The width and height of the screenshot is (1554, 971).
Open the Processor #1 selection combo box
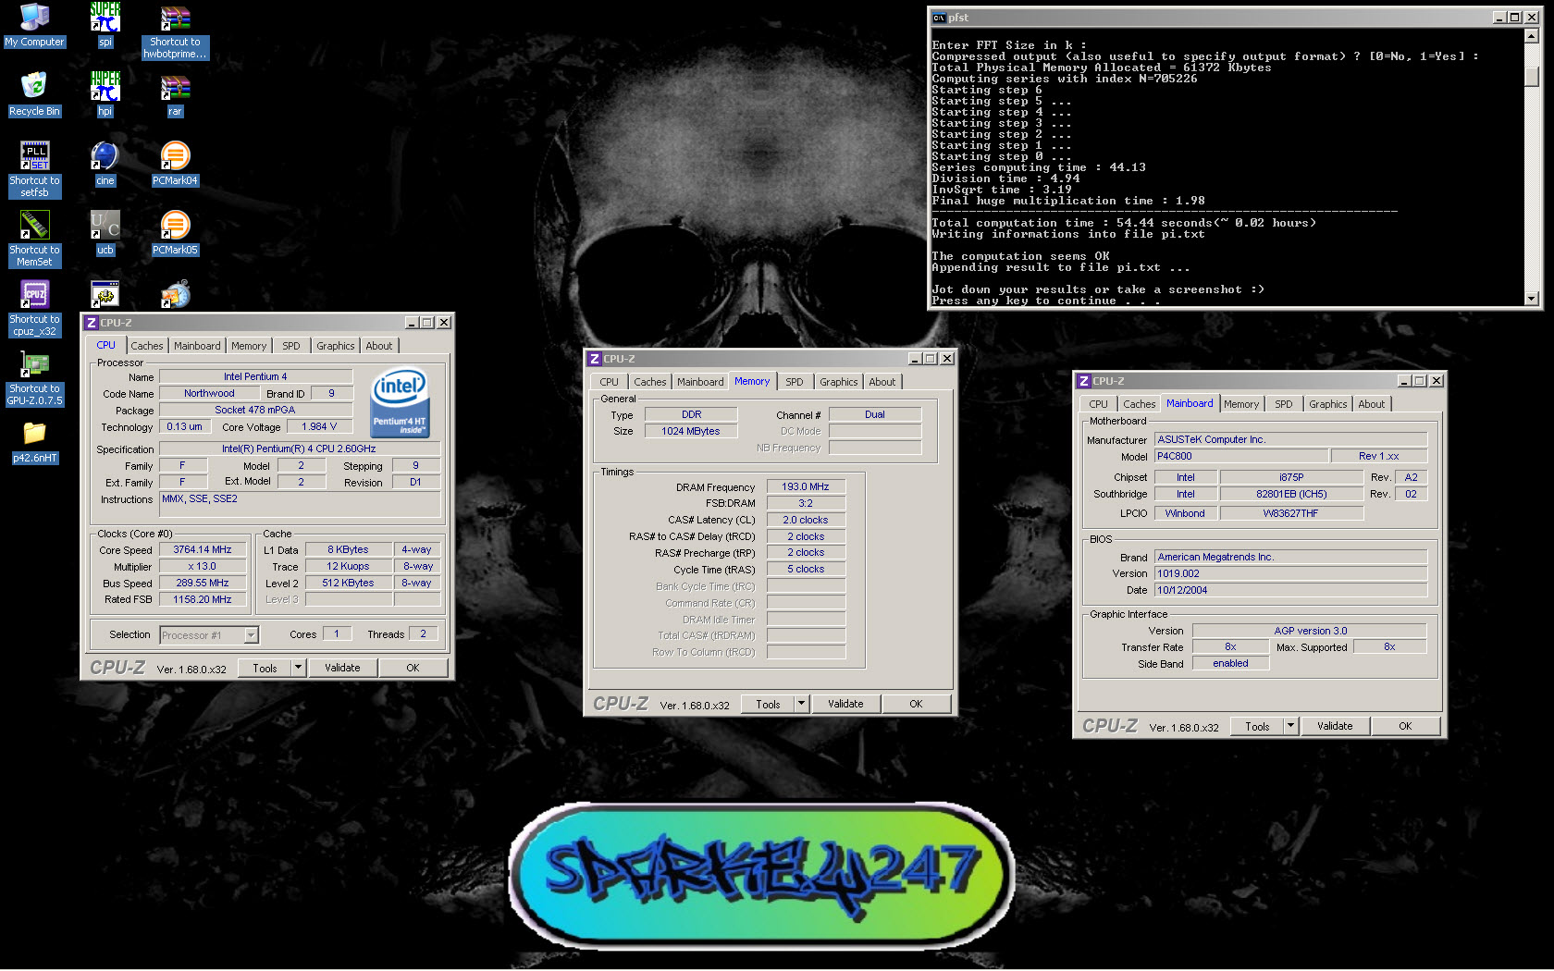tap(209, 635)
